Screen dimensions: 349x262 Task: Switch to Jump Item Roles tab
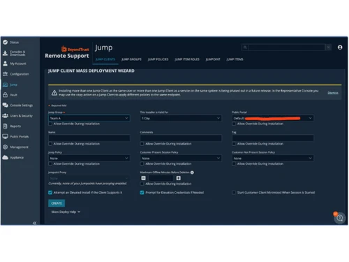[x=187, y=59]
